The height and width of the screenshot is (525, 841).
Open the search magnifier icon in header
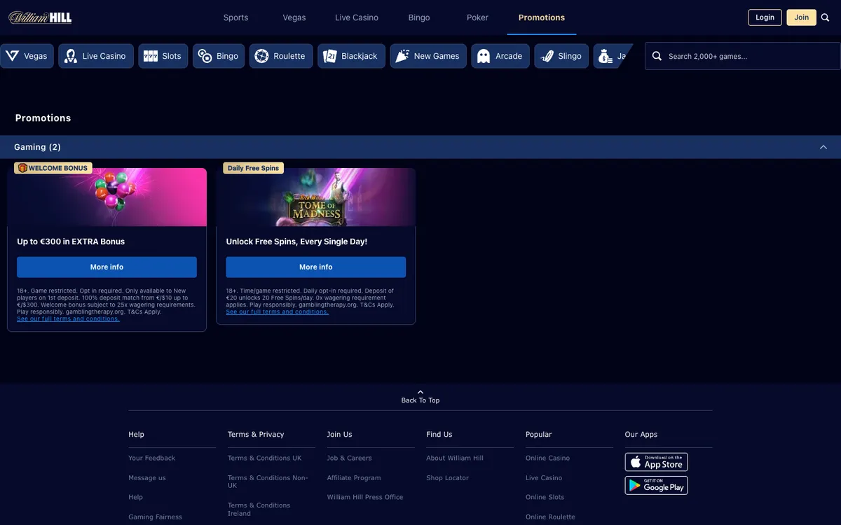coord(825,17)
